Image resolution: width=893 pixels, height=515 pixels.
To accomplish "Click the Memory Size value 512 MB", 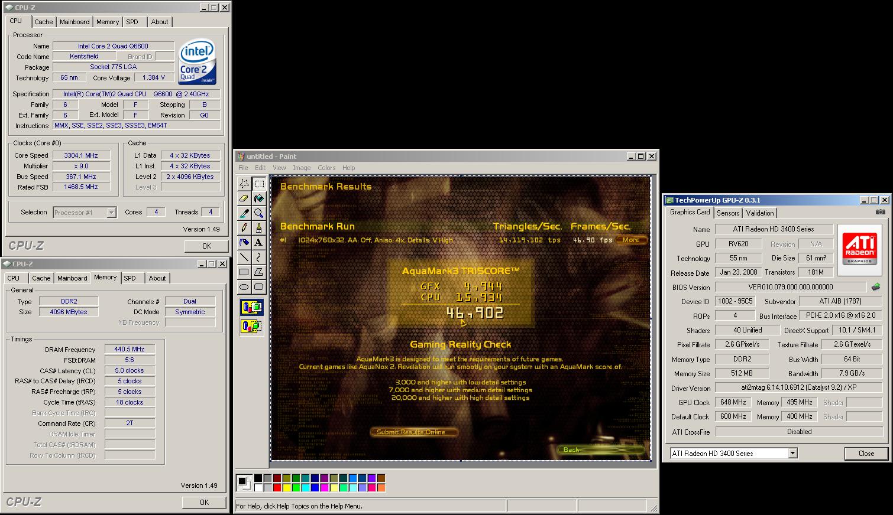I will pyautogui.click(x=742, y=373).
